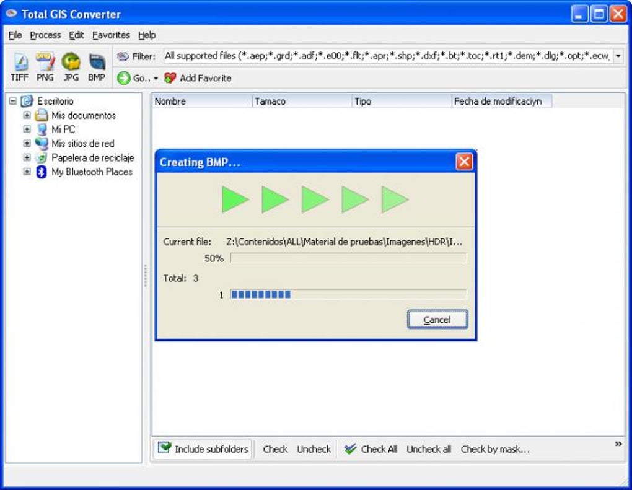This screenshot has height=490, width=632.
Task: Toggle Include subfolders option
Action: pos(203,449)
